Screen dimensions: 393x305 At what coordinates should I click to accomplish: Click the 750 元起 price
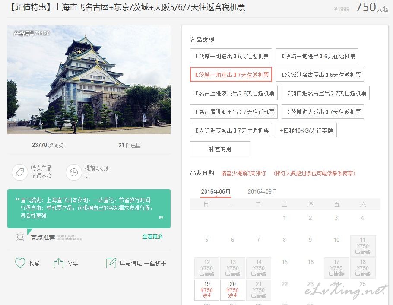click(372, 7)
